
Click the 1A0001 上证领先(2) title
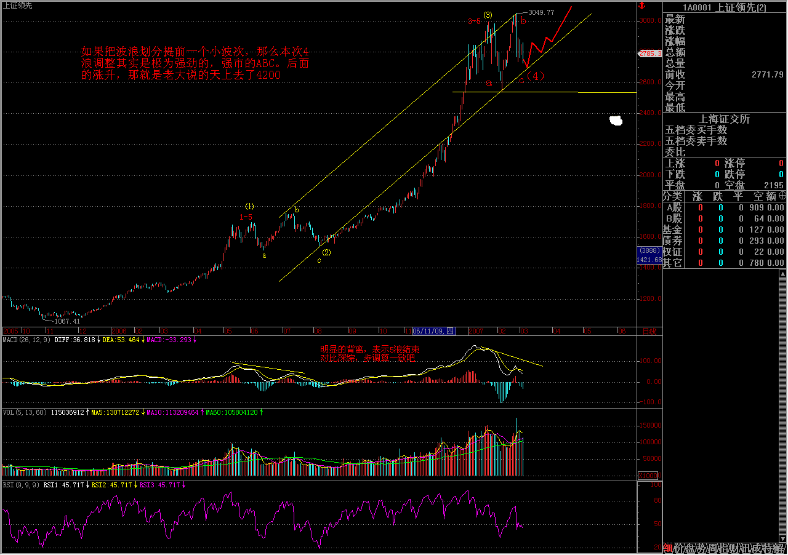[723, 7]
